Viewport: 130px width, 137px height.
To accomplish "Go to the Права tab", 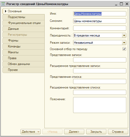I will pos(23,58).
